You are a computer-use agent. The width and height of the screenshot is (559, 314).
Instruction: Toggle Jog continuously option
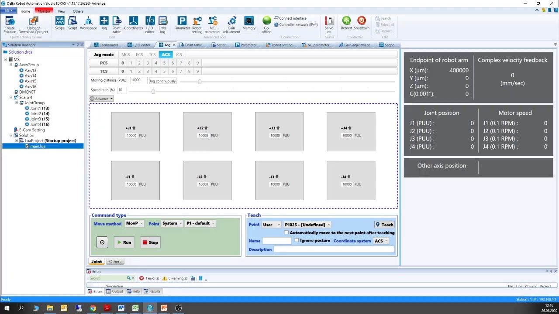(x=162, y=81)
